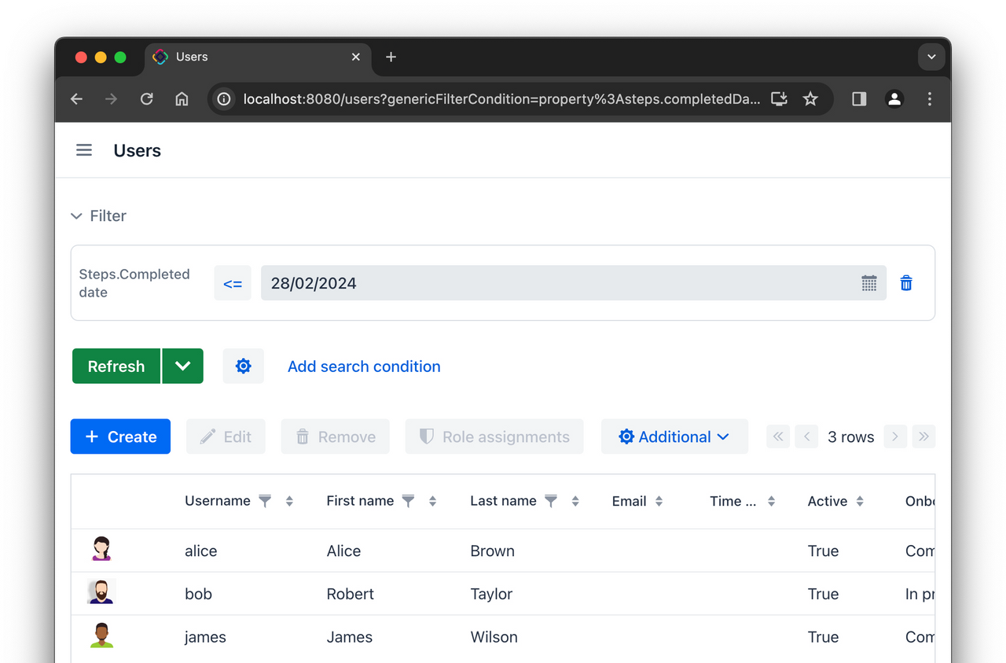Sort the Active column with its arrows

click(860, 501)
